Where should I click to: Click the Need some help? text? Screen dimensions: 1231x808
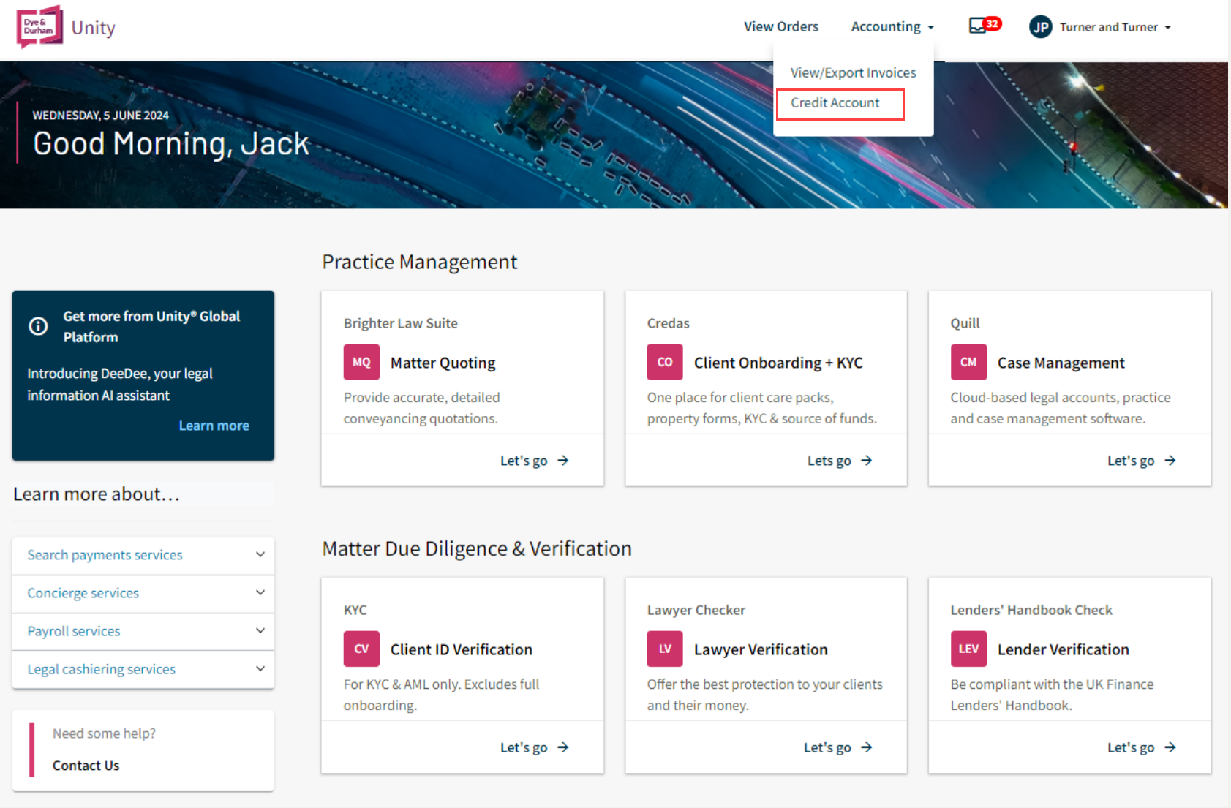tap(104, 733)
